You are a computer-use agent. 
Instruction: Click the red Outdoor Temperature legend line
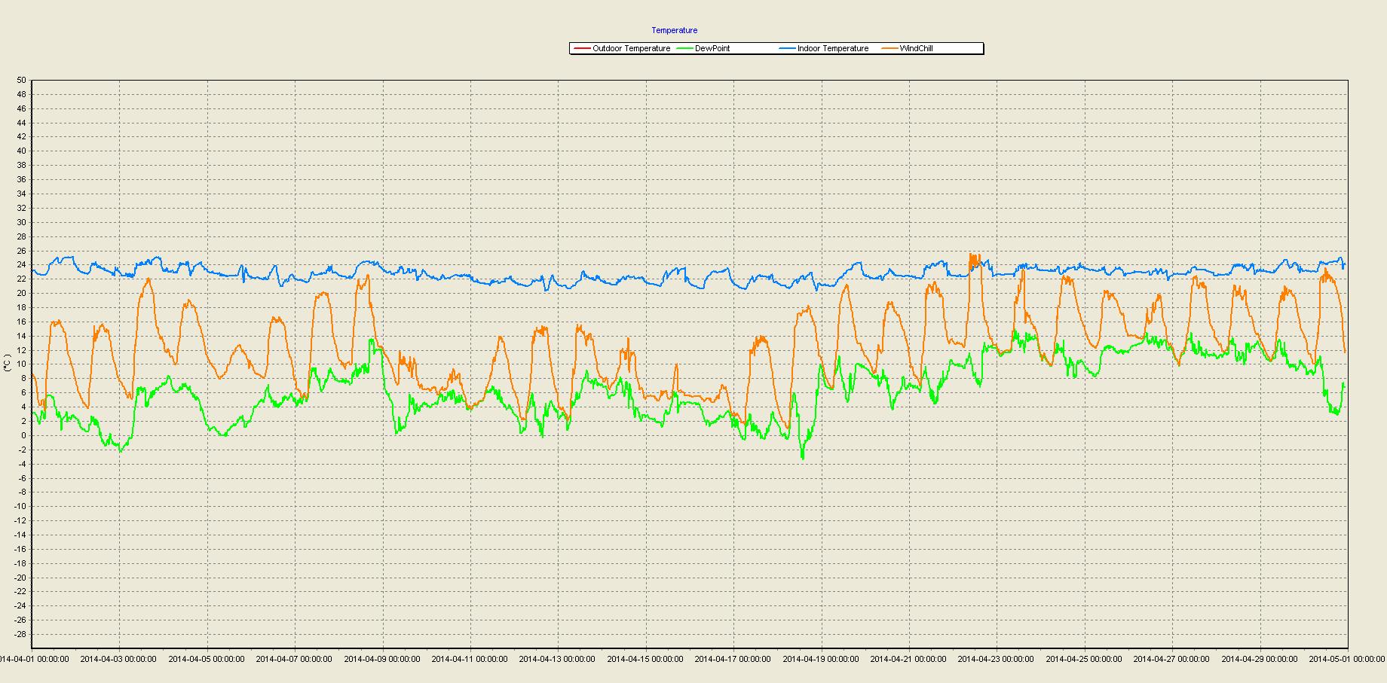pyautogui.click(x=581, y=49)
